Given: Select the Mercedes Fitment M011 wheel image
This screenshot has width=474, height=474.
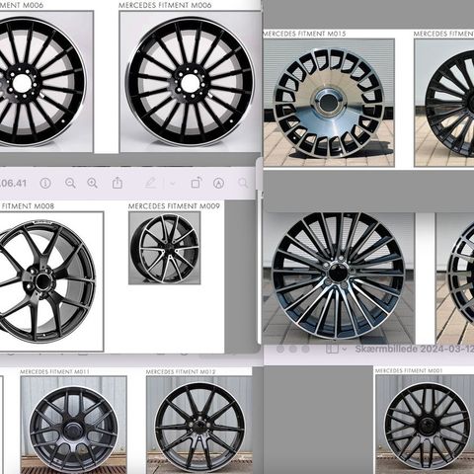Looking at the screenshot, I should tap(73, 425).
